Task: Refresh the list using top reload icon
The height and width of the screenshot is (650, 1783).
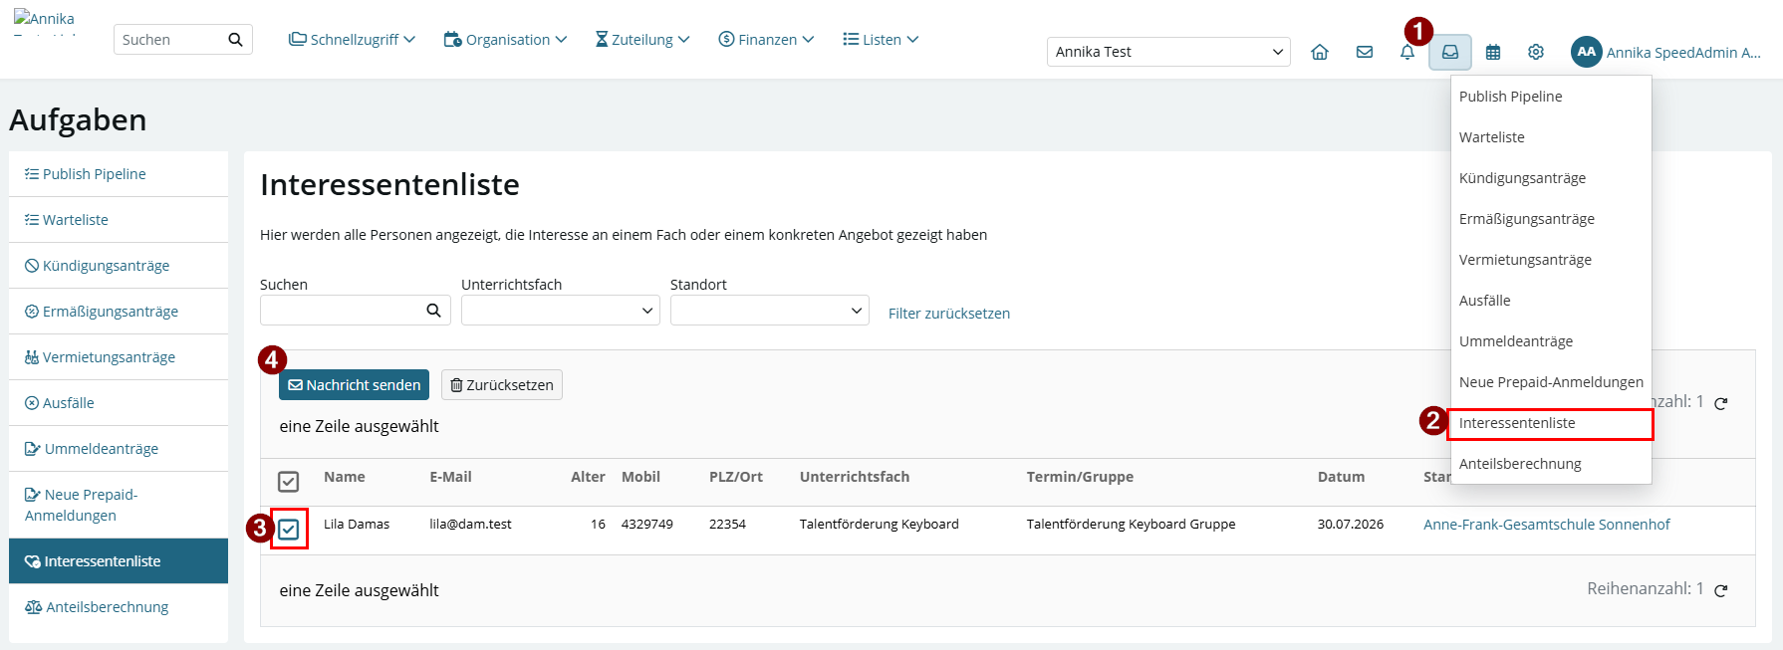Action: tap(1720, 403)
